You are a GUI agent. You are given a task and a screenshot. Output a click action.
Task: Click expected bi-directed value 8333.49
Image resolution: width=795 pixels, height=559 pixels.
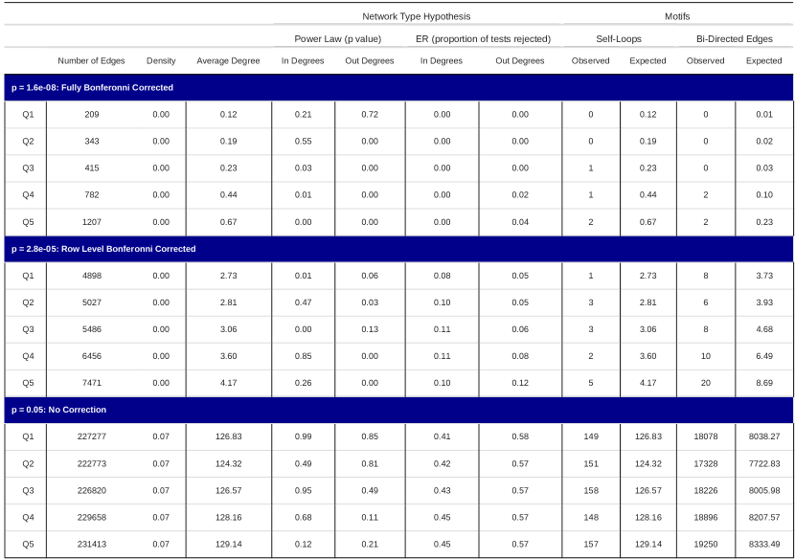tap(764, 545)
